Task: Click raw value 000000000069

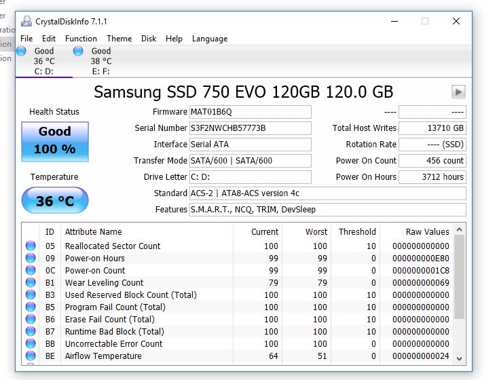Action: point(420,283)
